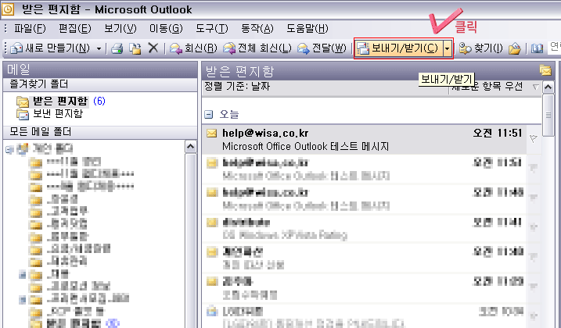Click the 즐겨찾기 폴더 header
The width and height of the screenshot is (561, 328).
(100, 84)
